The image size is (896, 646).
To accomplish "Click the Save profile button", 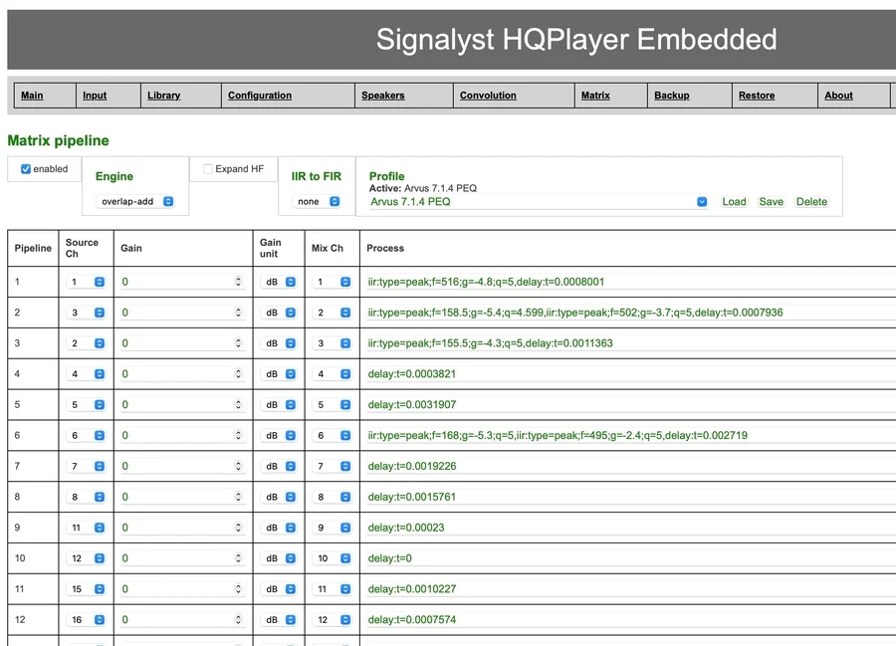I will [x=771, y=201].
